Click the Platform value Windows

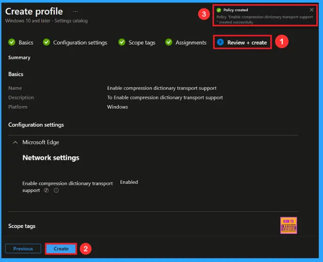tap(117, 107)
